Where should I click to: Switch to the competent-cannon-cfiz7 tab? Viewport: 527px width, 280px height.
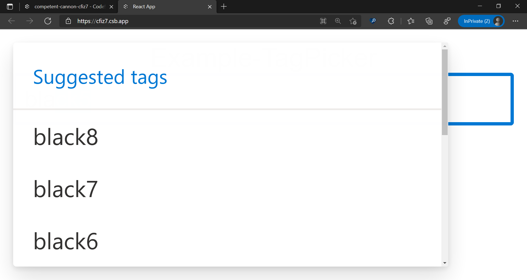point(69,7)
